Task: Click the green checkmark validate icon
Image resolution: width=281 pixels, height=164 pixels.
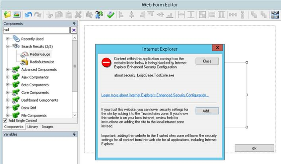Action: coord(110,15)
